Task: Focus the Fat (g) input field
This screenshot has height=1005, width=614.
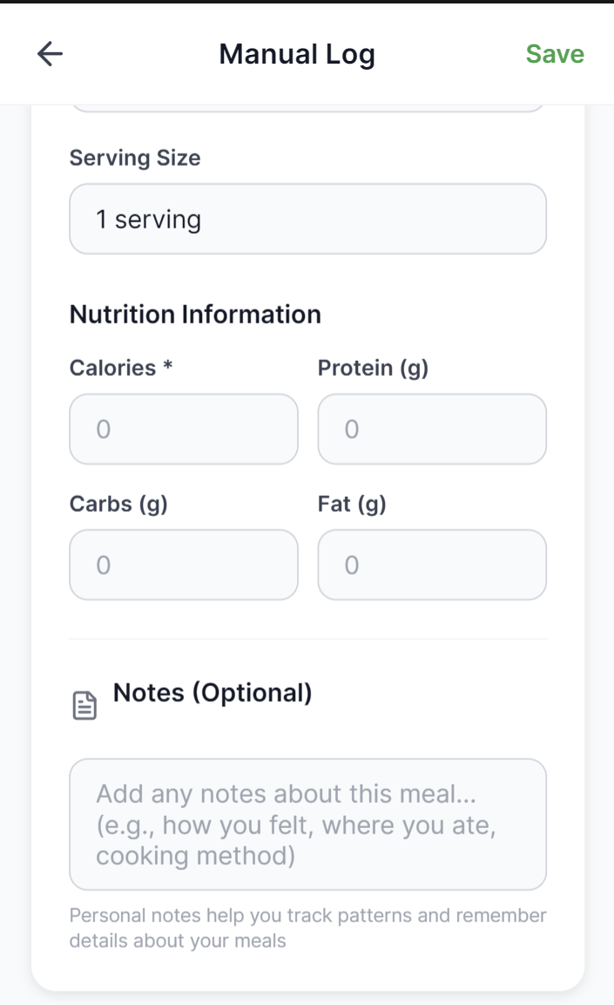Action: point(432,565)
